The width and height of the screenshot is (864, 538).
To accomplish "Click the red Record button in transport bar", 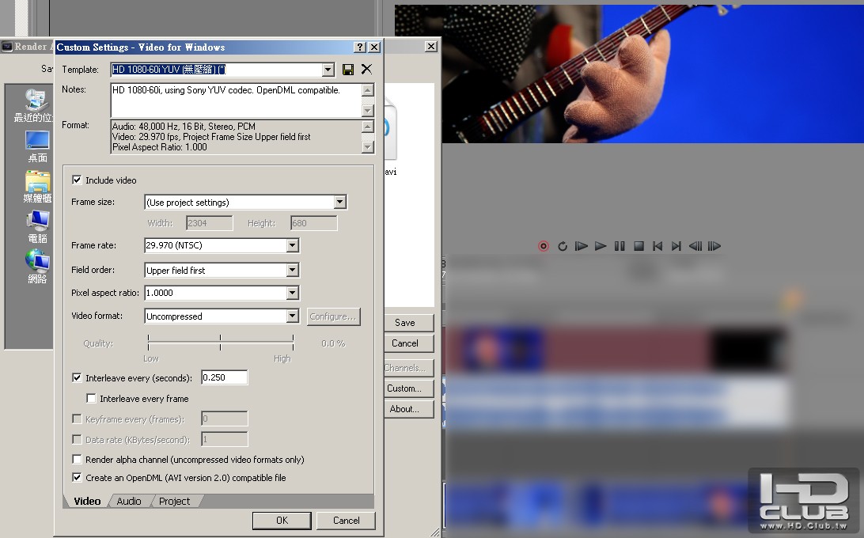I will [544, 246].
